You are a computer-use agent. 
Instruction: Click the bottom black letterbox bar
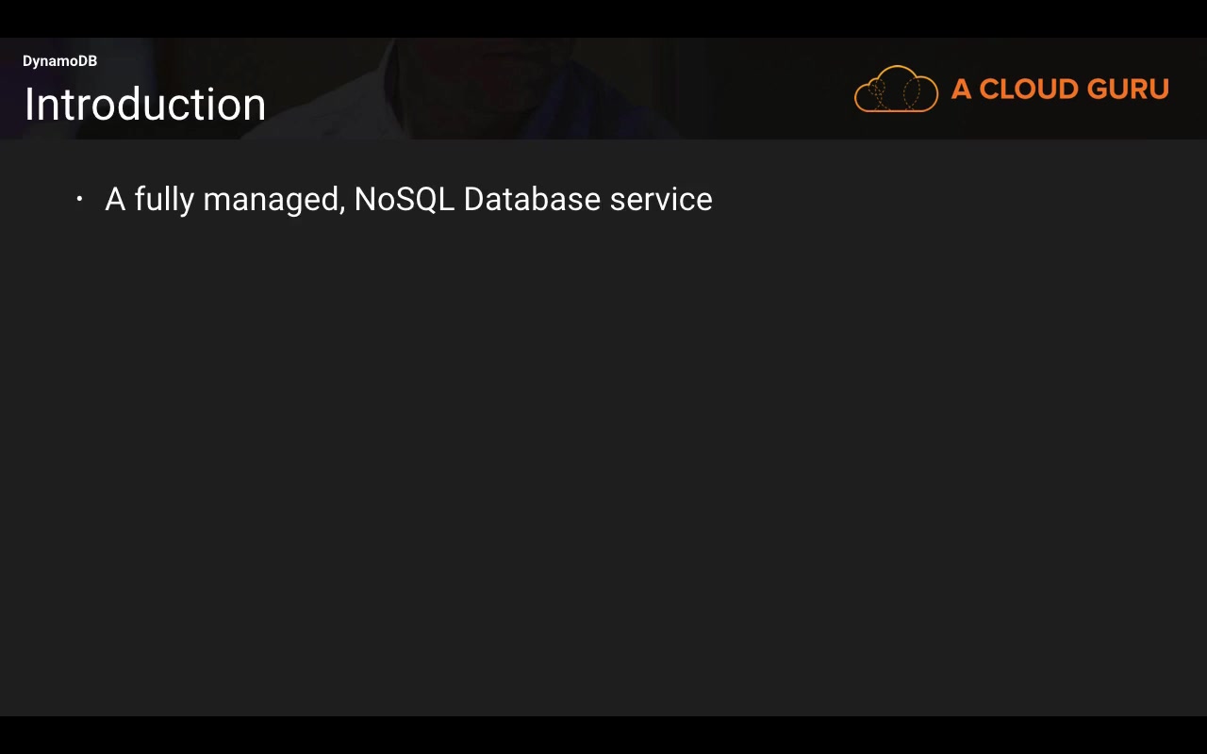[x=603, y=735]
